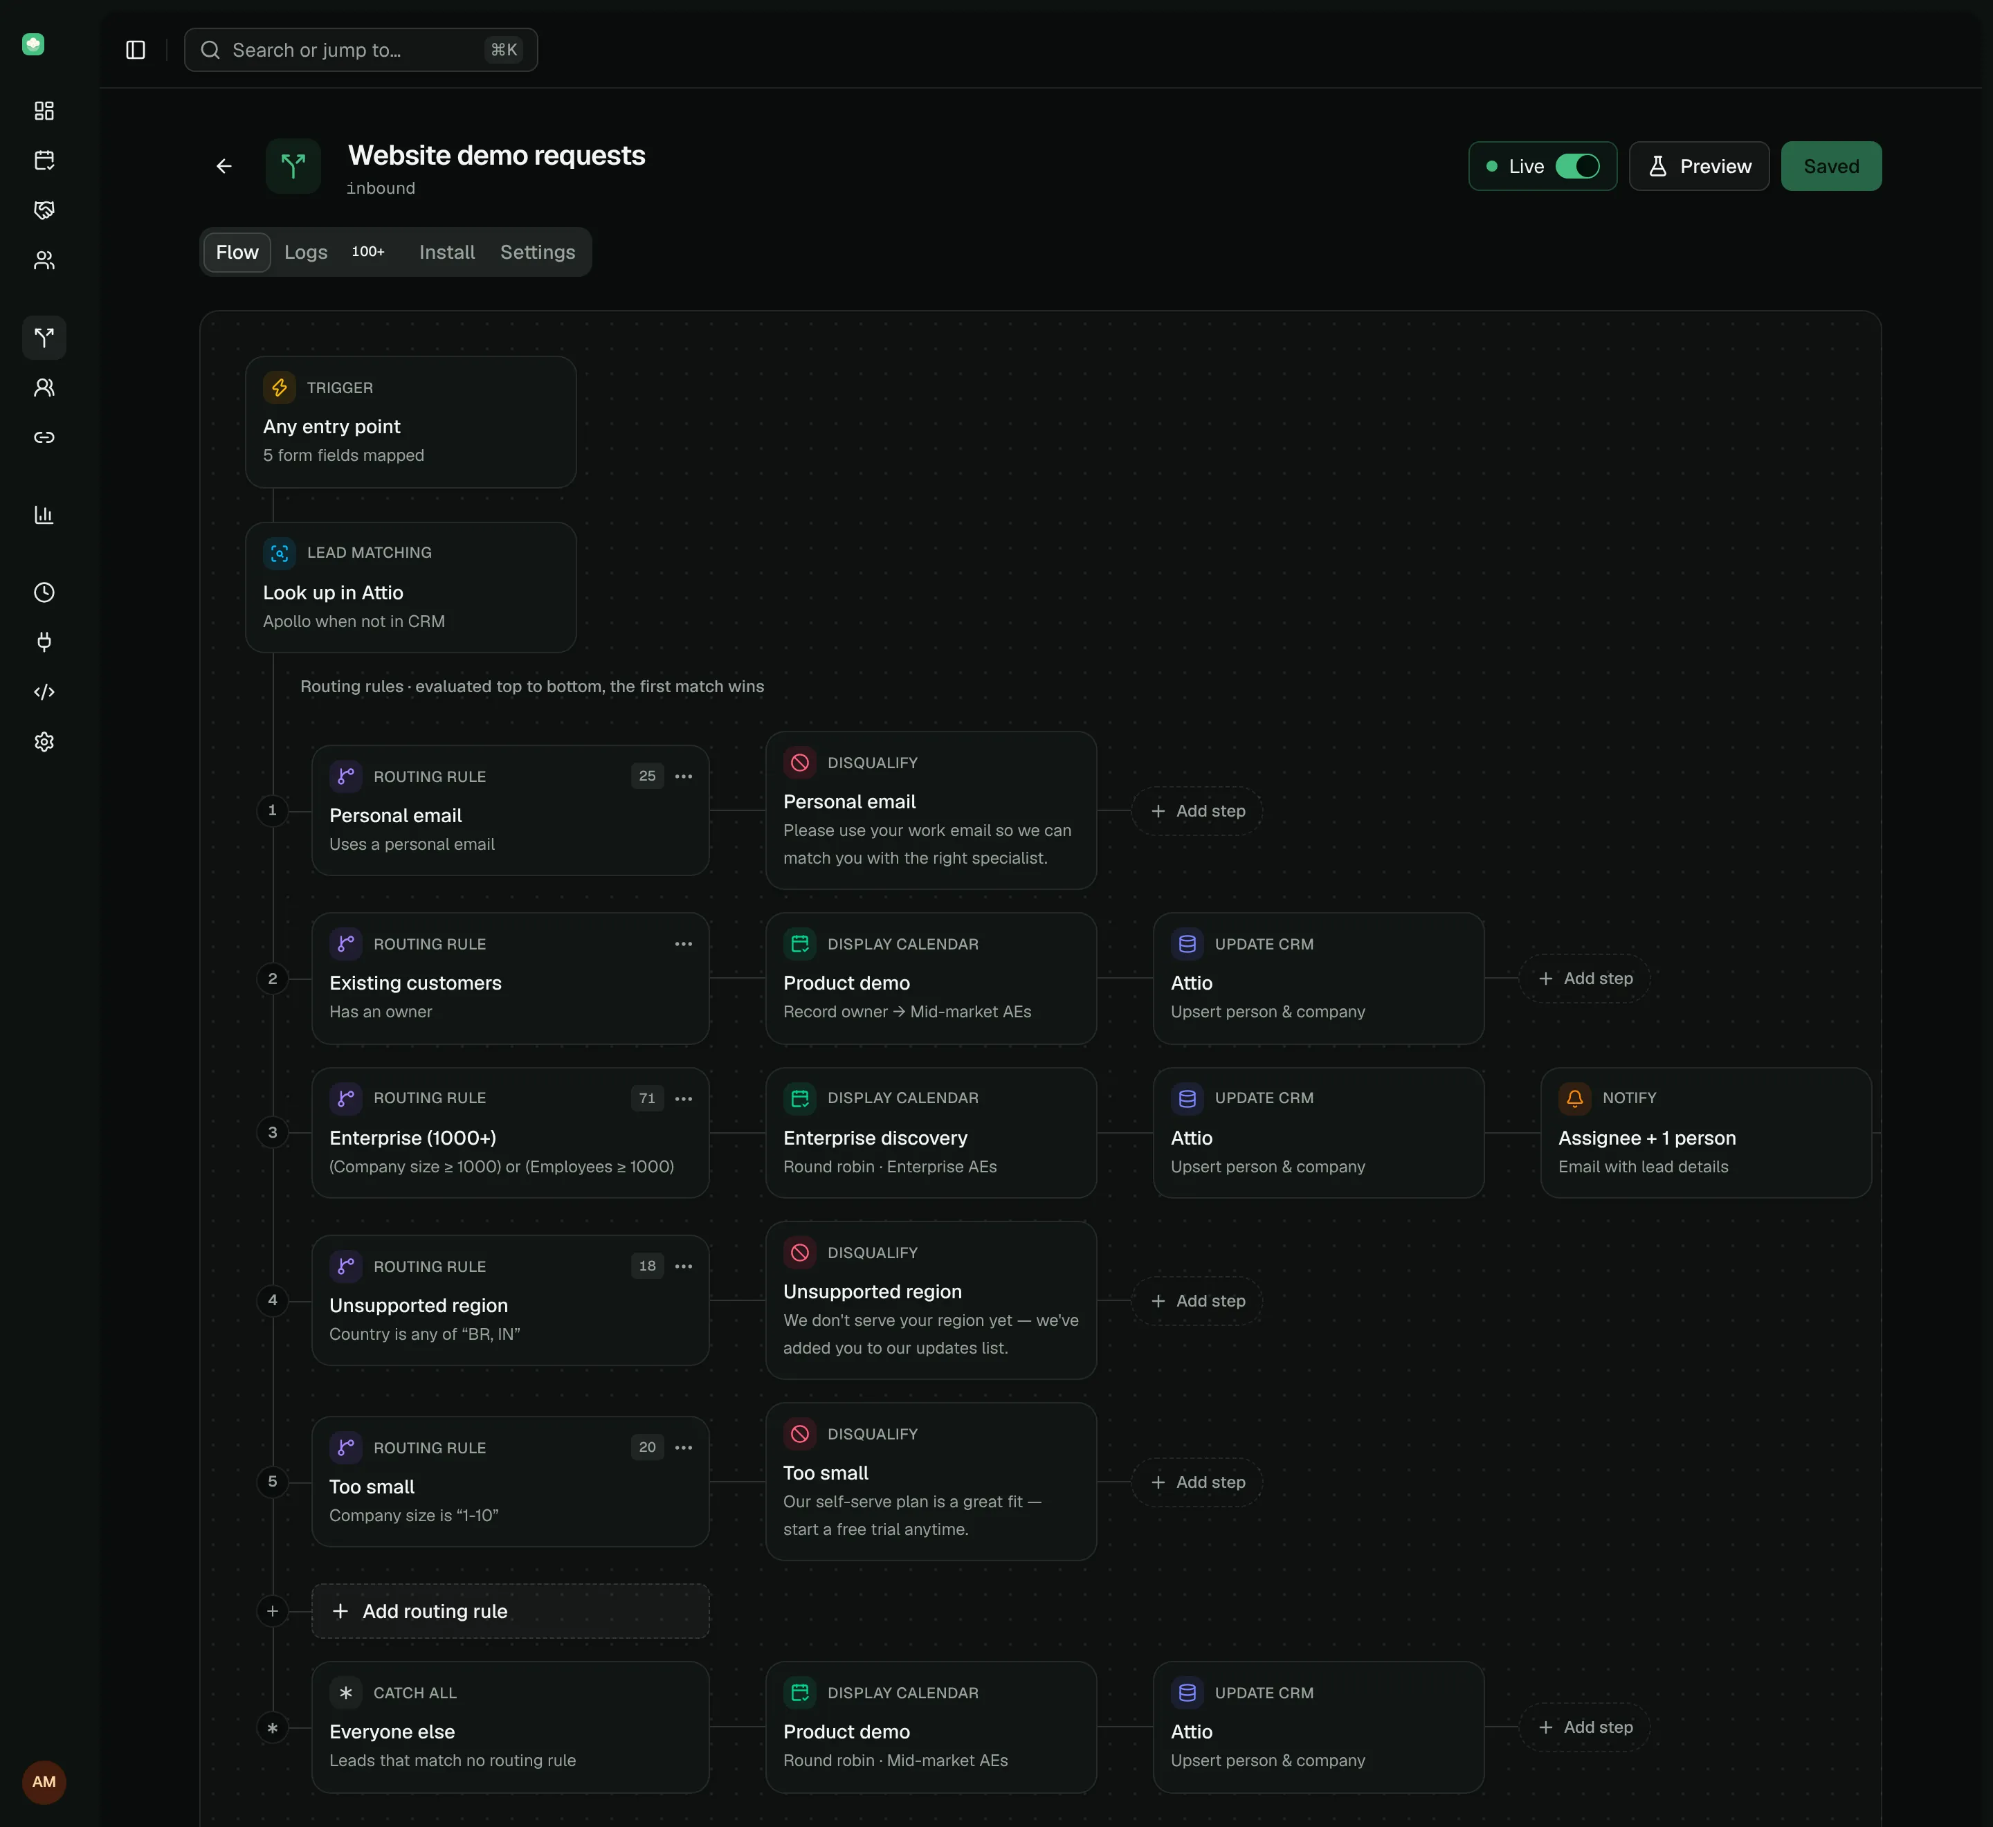Click the green app logo
This screenshot has height=1827, width=1993.
pyautogui.click(x=34, y=44)
